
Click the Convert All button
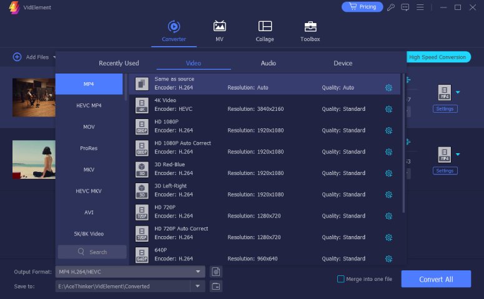coord(436,279)
